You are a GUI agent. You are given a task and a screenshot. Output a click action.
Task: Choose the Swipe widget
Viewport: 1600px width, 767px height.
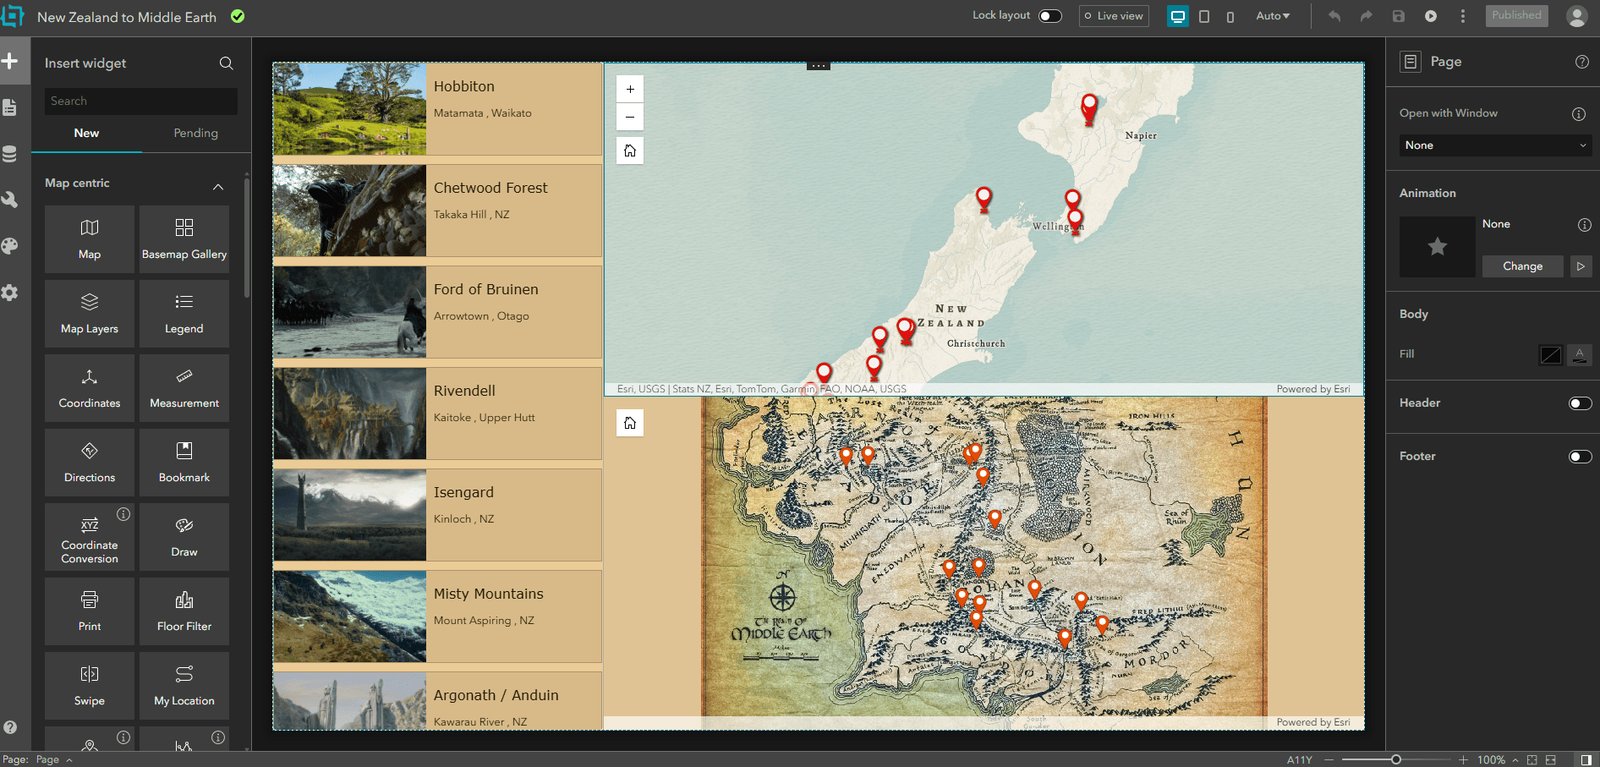point(90,686)
